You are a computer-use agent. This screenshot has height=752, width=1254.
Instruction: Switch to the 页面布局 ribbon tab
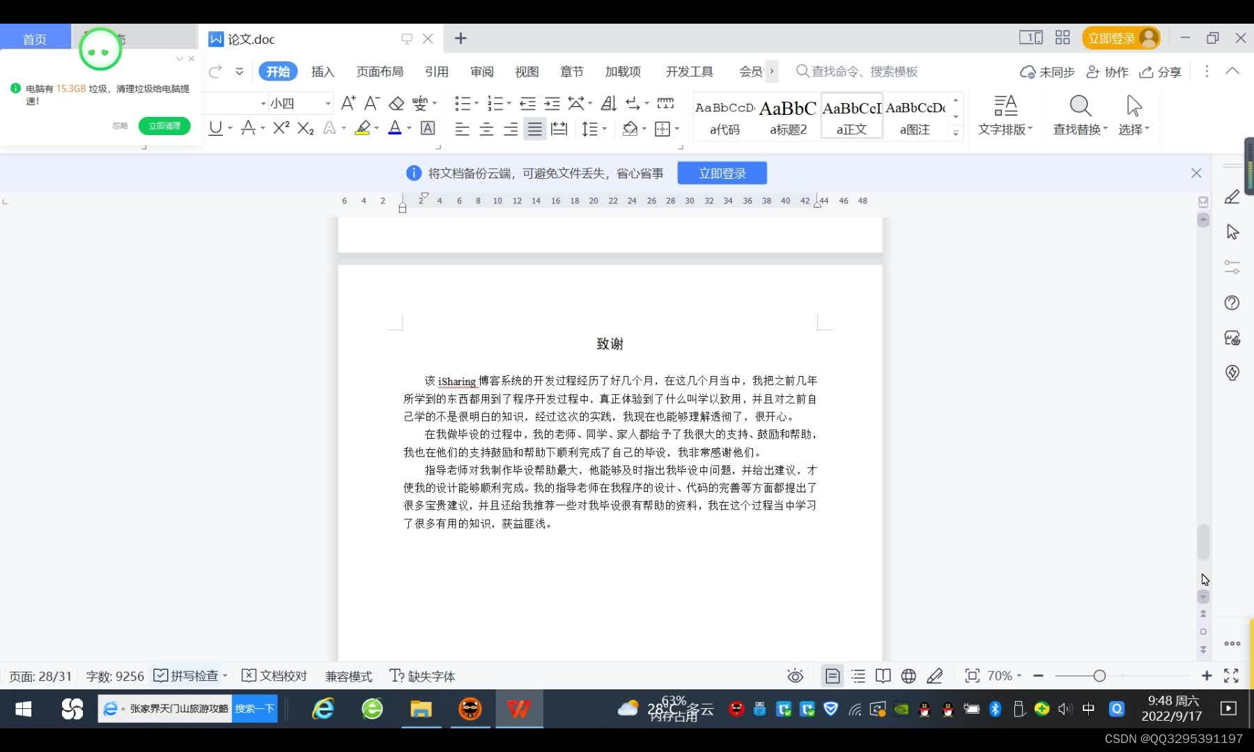[x=380, y=71]
